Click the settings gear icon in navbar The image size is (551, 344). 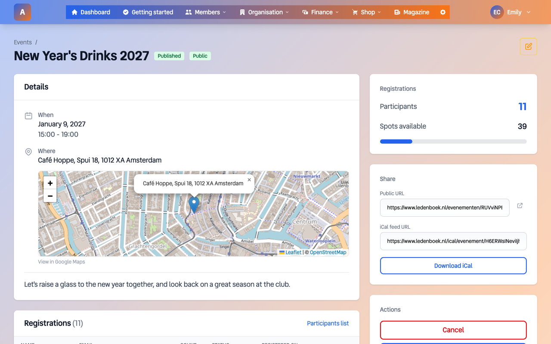click(x=443, y=12)
